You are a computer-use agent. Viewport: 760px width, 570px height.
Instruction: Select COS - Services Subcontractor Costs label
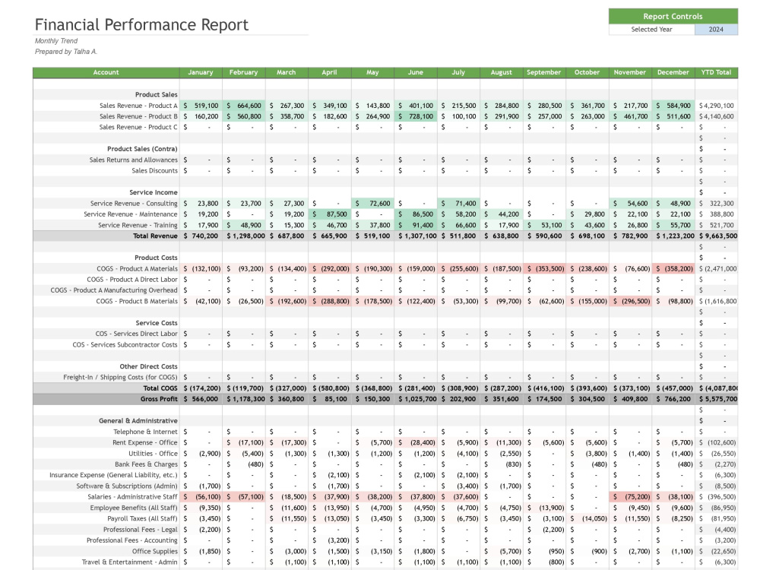[125, 344]
